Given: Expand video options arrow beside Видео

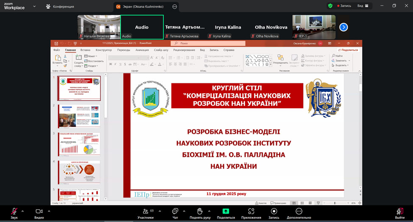Looking at the screenshot, I should 48,211.
